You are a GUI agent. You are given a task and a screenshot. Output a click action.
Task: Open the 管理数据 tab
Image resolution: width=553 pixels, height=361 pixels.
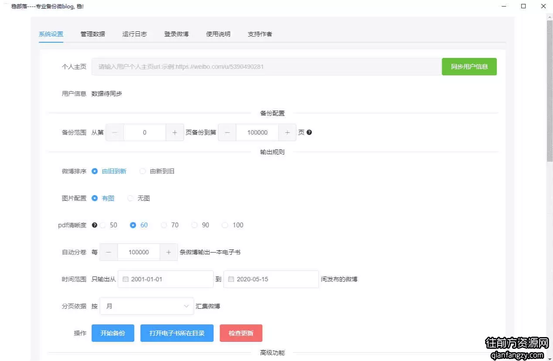[93, 34]
